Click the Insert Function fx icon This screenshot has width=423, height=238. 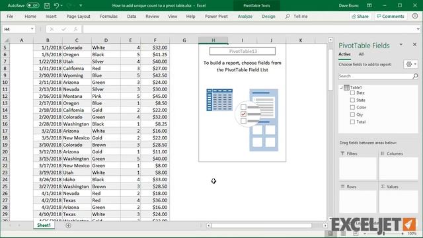(x=75, y=29)
